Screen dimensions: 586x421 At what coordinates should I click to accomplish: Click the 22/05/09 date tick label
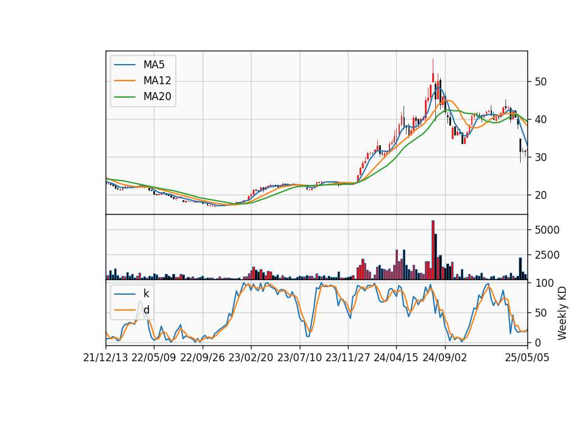pyautogui.click(x=154, y=358)
